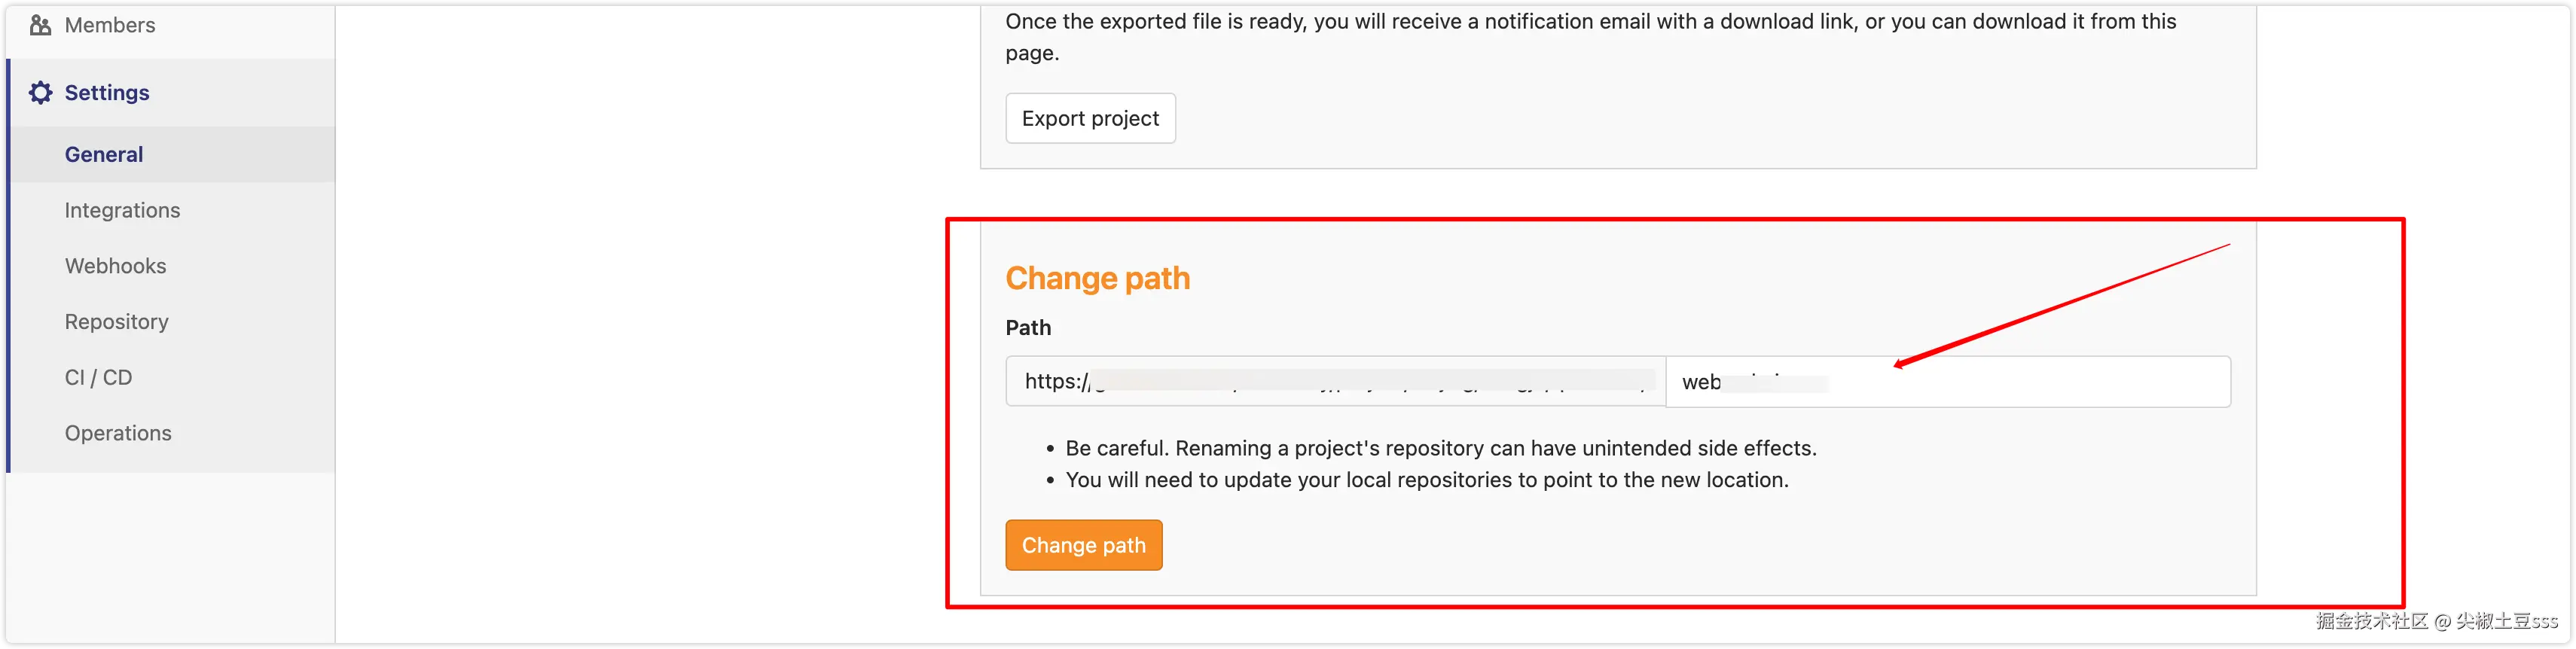This screenshot has height=649, width=2576.
Task: Open CI / CD settings
Action: 98,378
